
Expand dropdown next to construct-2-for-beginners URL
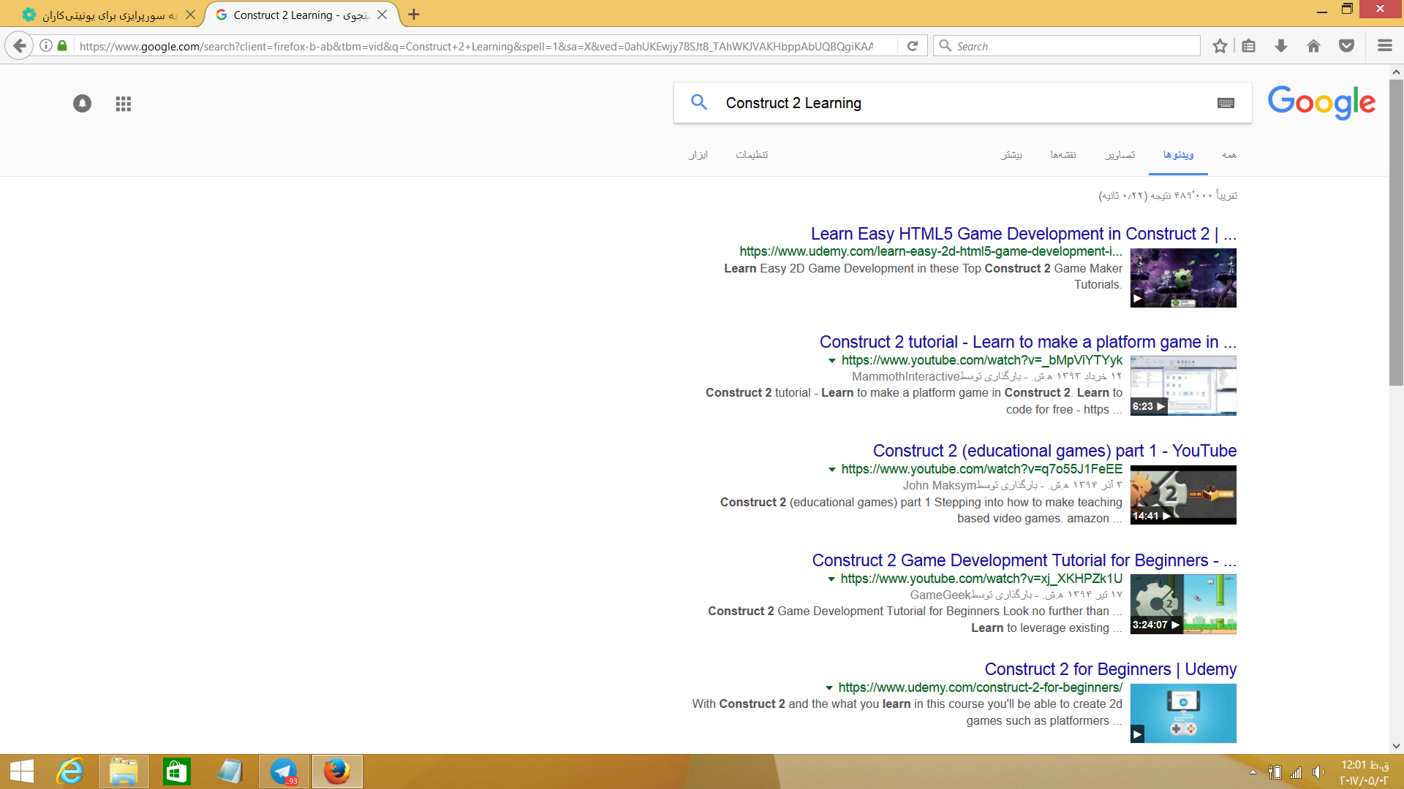click(x=829, y=688)
